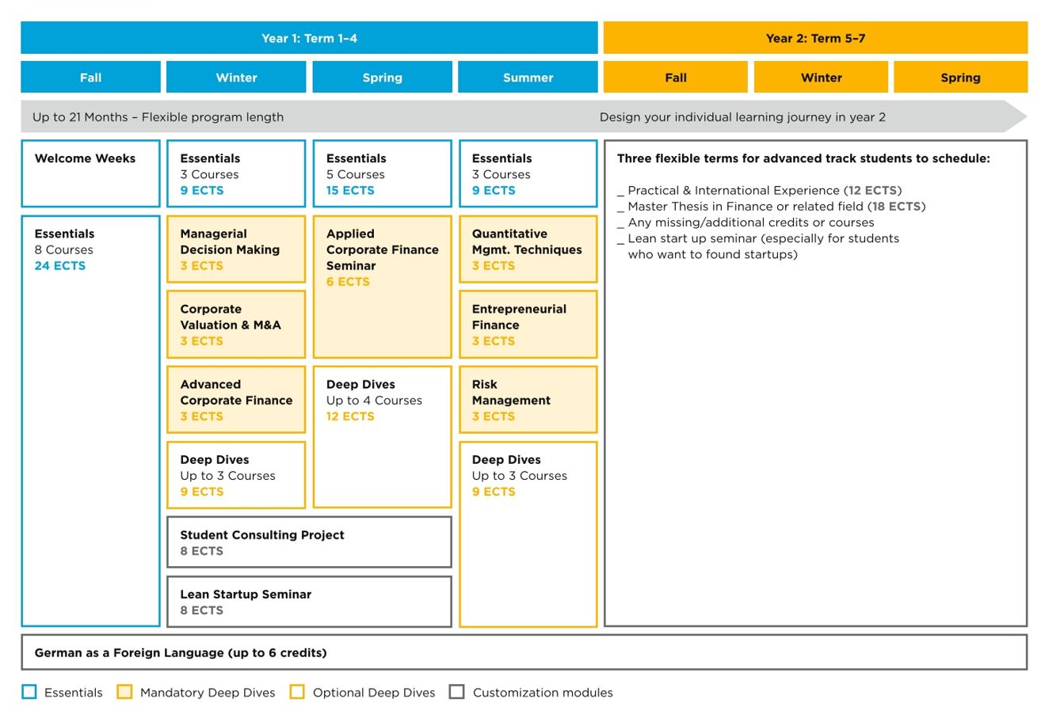This screenshot has height=722, width=1041.
Task: Click Deep Dives Up to 4 Courses box
Action: 382,437
